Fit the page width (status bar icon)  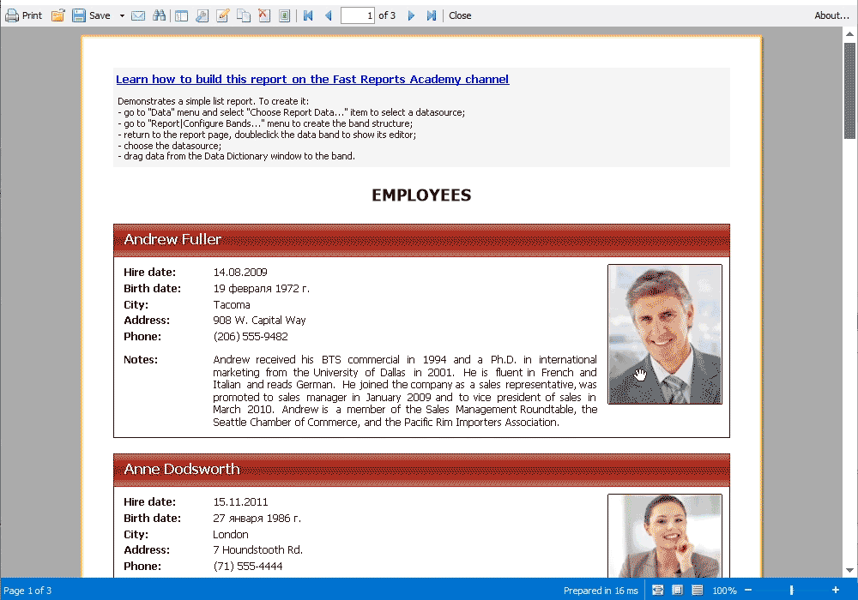[658, 591]
